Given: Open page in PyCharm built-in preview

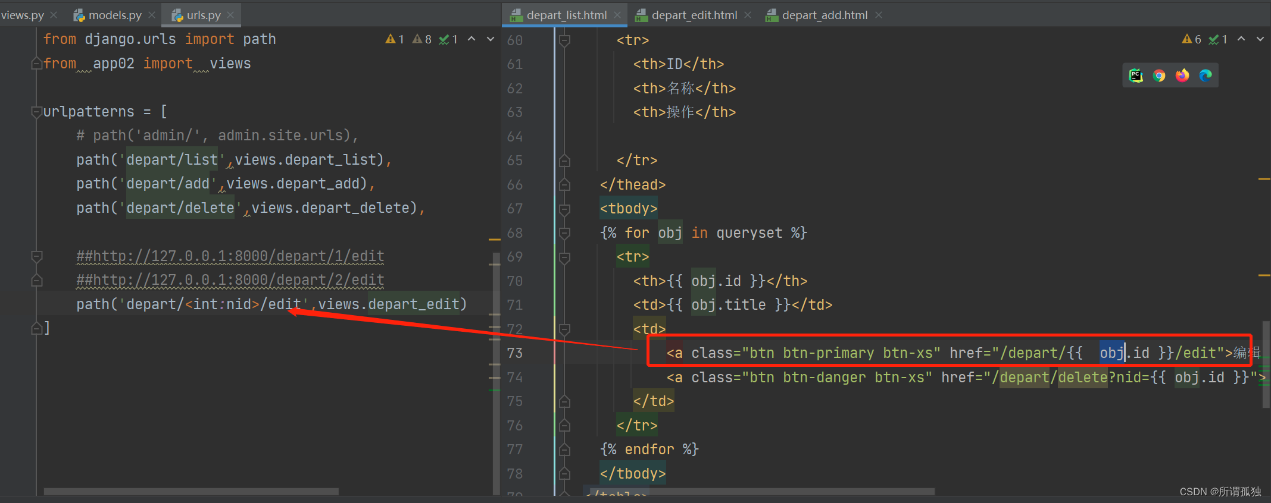Looking at the screenshot, I should (1136, 76).
